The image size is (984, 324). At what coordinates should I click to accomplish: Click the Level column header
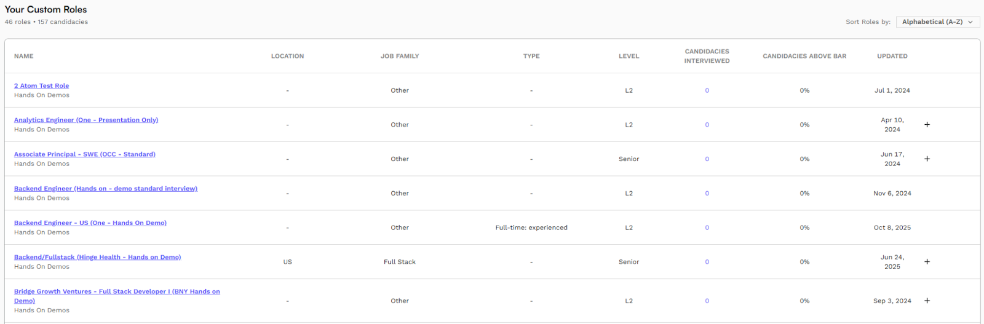click(629, 57)
